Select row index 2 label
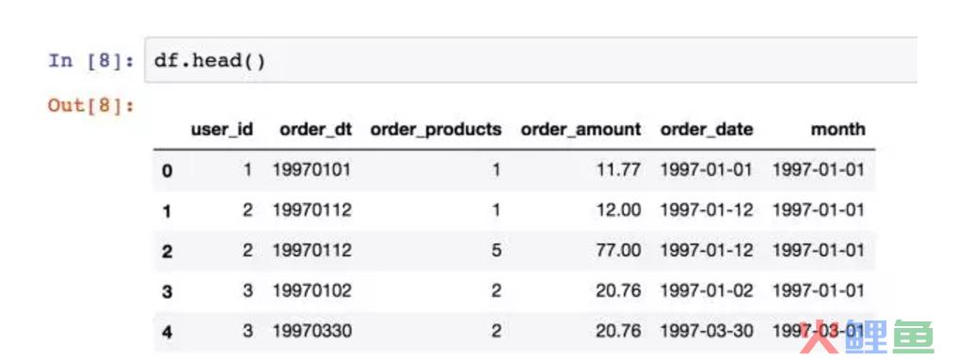This screenshot has height=359, width=957. (167, 251)
